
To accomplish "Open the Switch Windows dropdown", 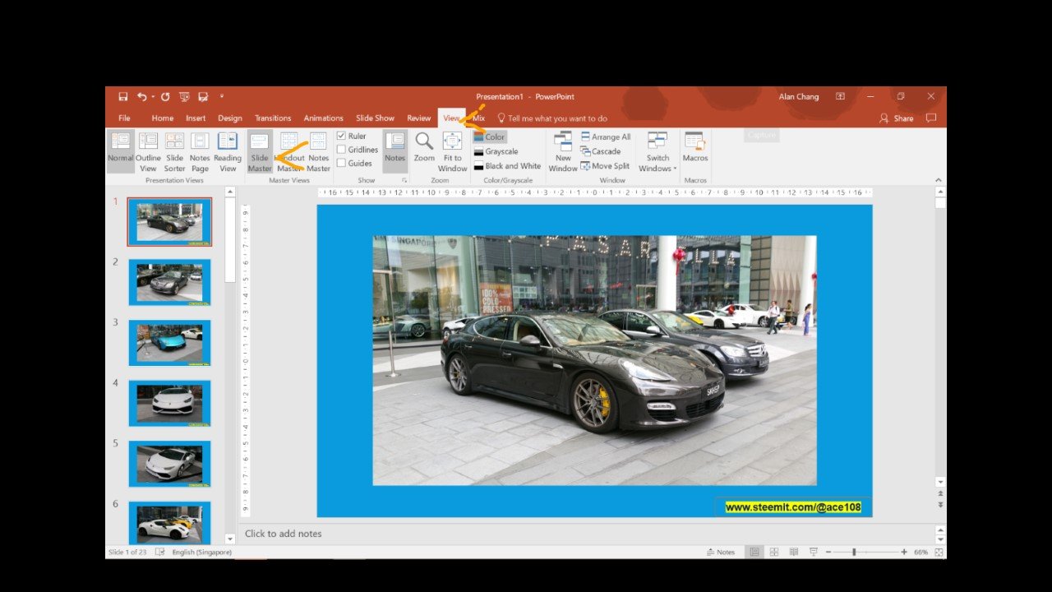I will 657,151.
